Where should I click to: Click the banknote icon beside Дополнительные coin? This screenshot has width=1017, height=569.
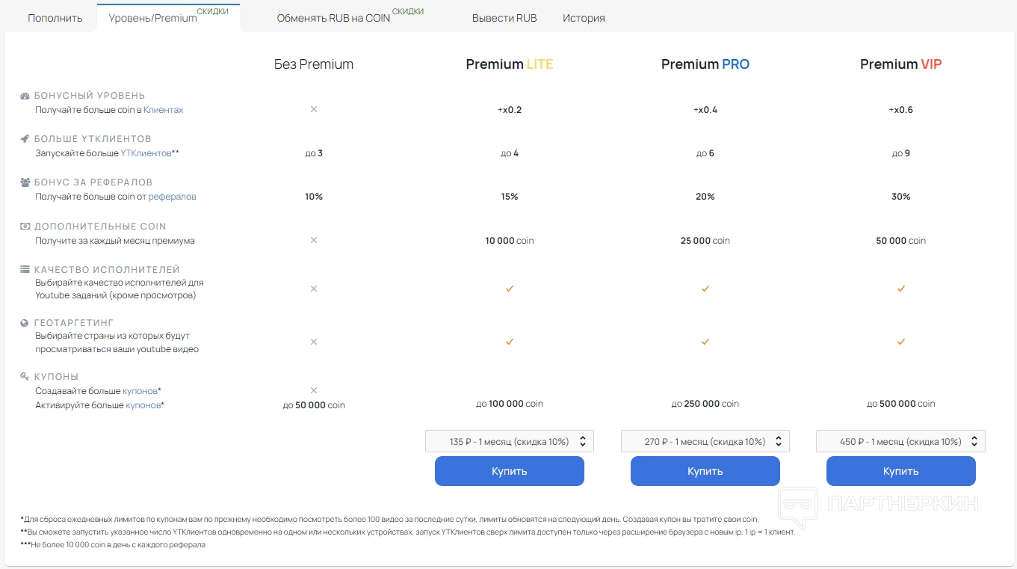click(x=25, y=227)
